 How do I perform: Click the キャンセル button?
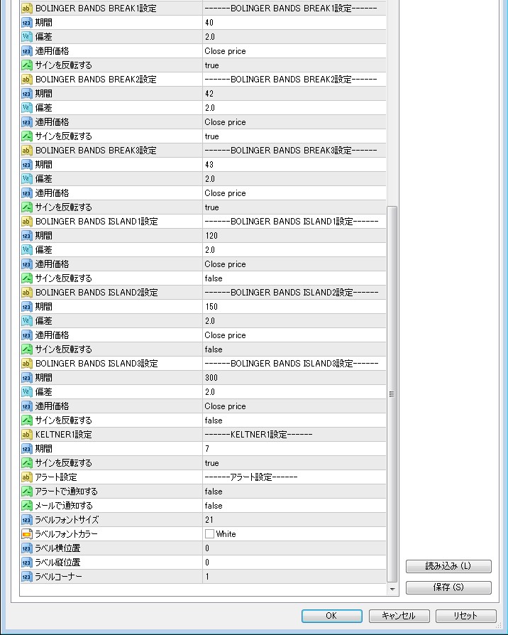point(399,616)
